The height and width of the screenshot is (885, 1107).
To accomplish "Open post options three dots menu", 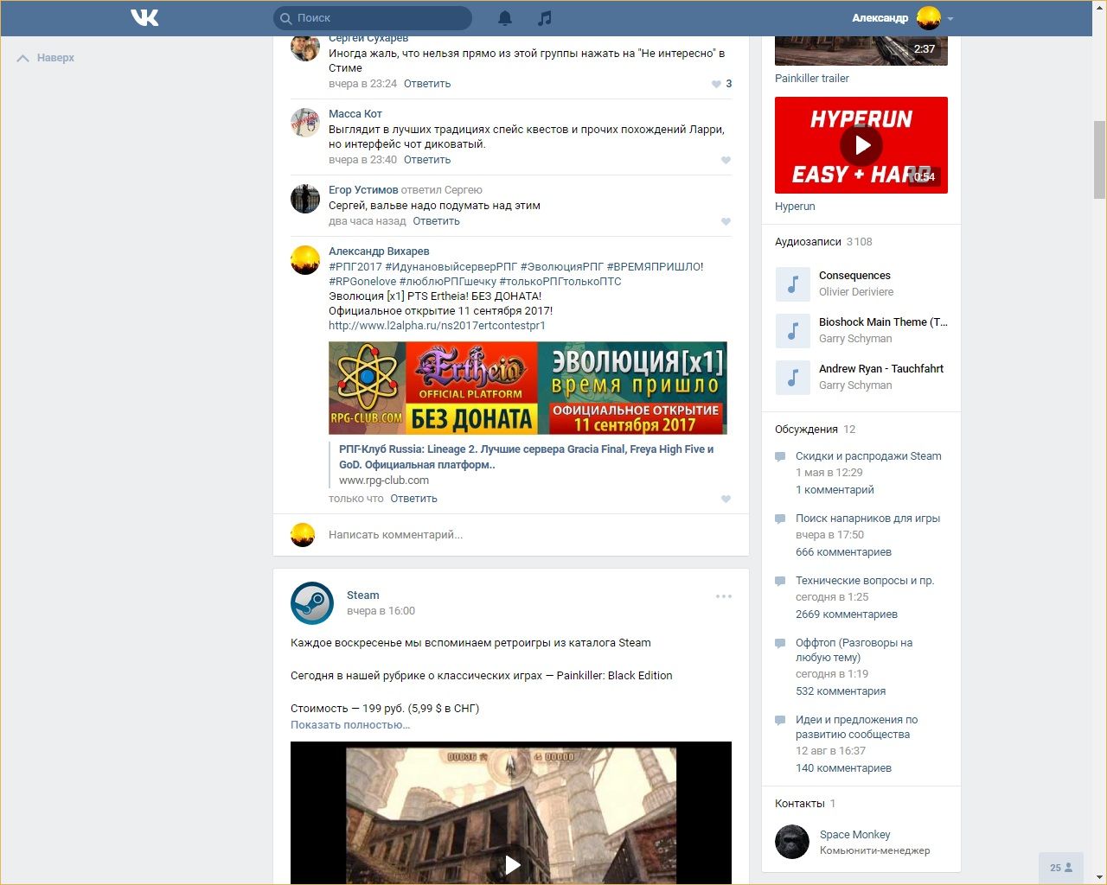I will tap(724, 596).
